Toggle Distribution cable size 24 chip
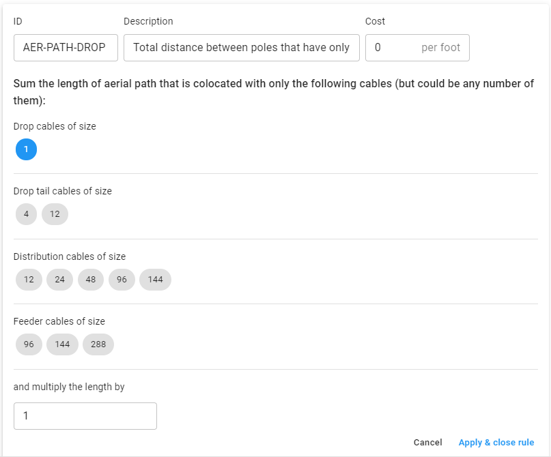Viewport: 551px width, 457px height. click(x=59, y=280)
